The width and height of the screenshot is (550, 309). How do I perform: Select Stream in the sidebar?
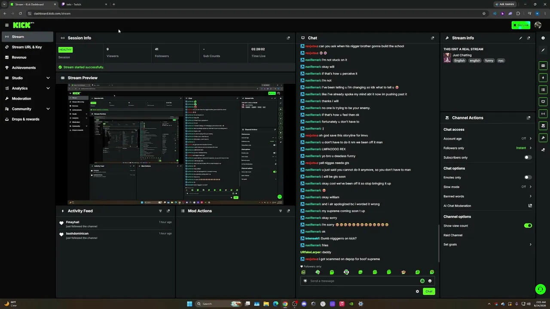27,37
